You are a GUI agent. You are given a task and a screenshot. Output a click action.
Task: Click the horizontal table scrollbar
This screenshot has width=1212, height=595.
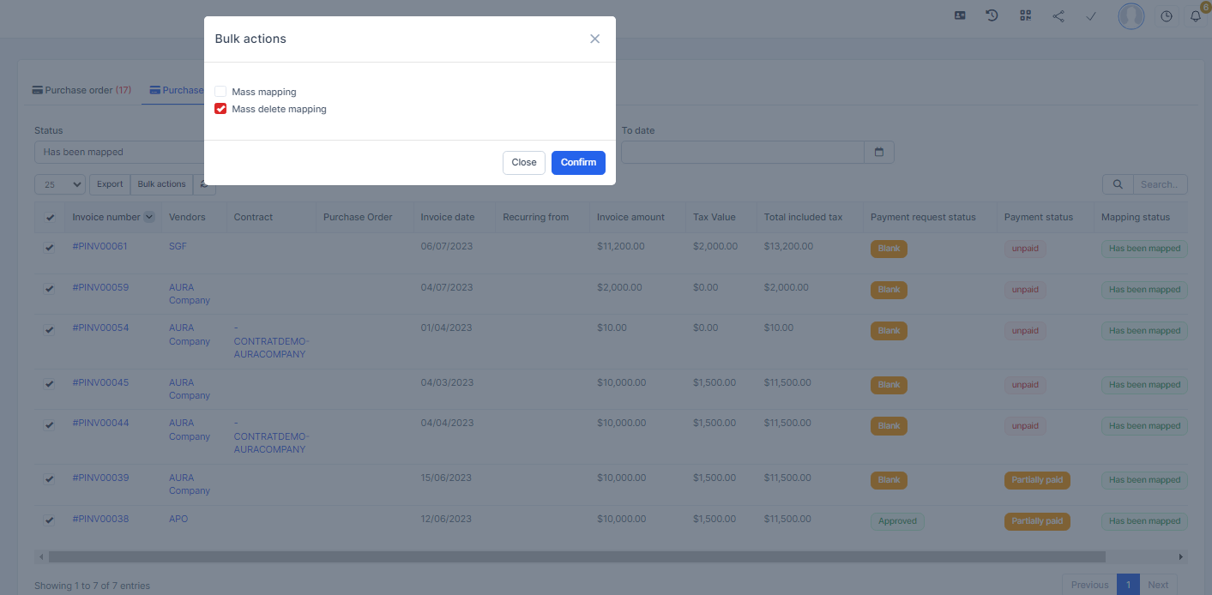click(x=576, y=556)
